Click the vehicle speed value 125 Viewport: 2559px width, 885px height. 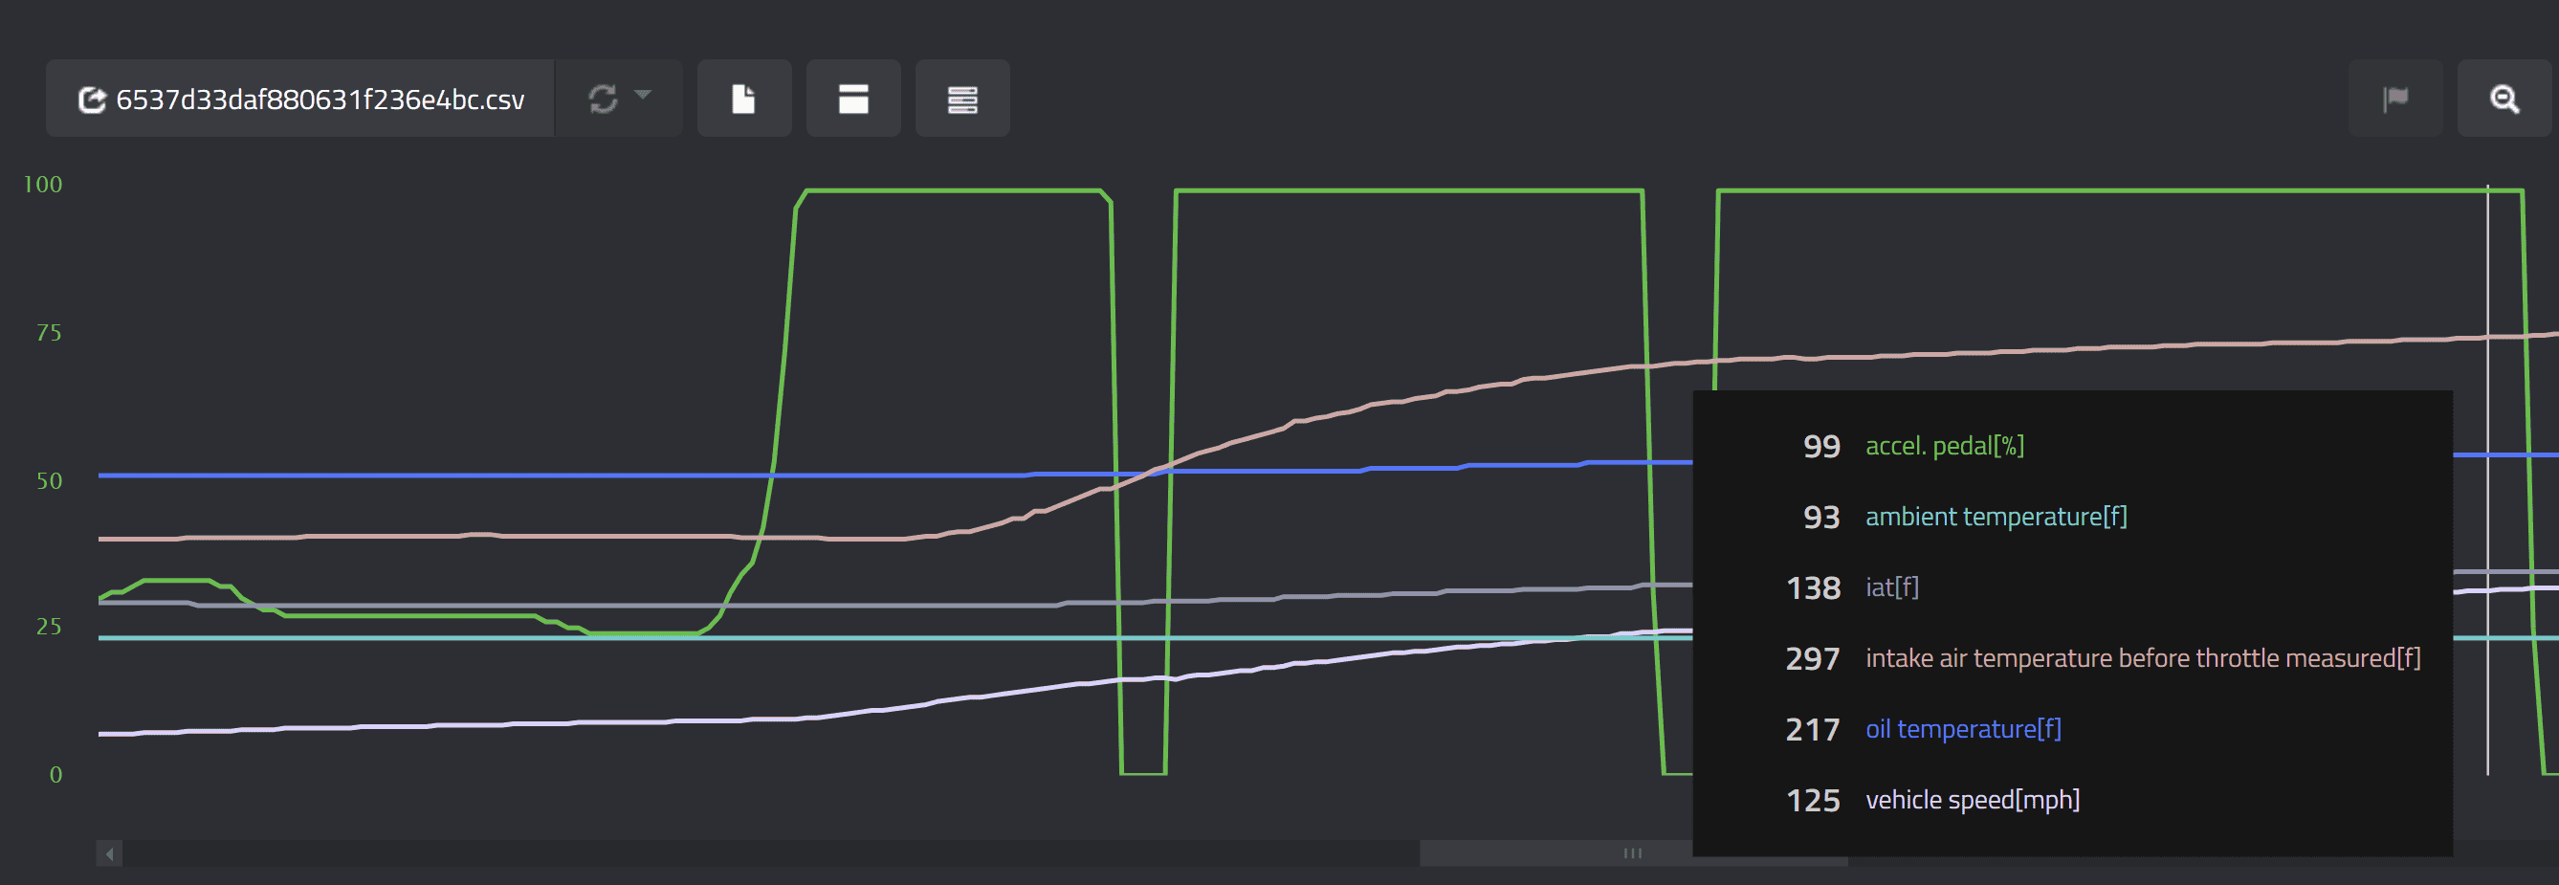click(x=1813, y=801)
